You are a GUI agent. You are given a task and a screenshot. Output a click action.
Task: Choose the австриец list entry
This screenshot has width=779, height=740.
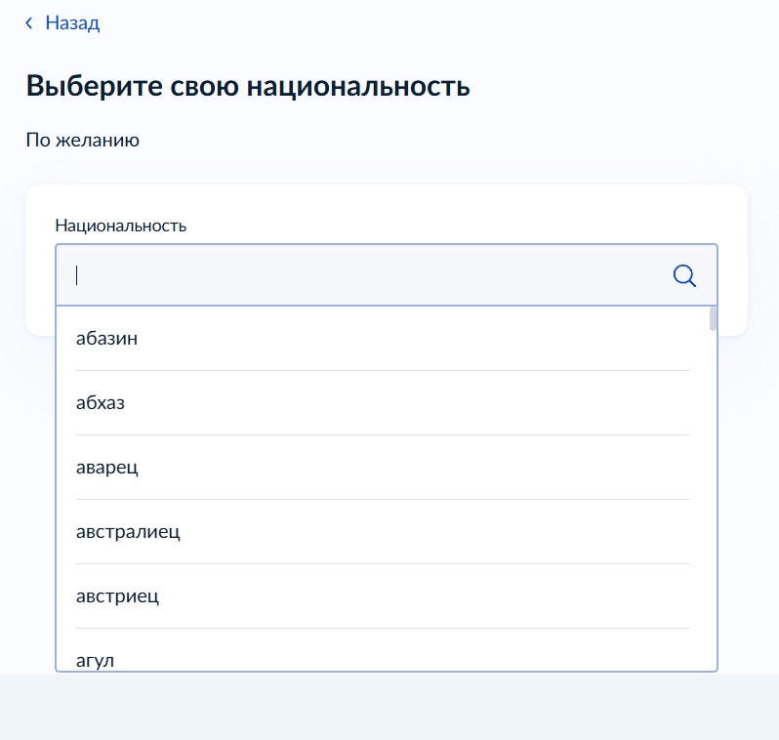117,596
